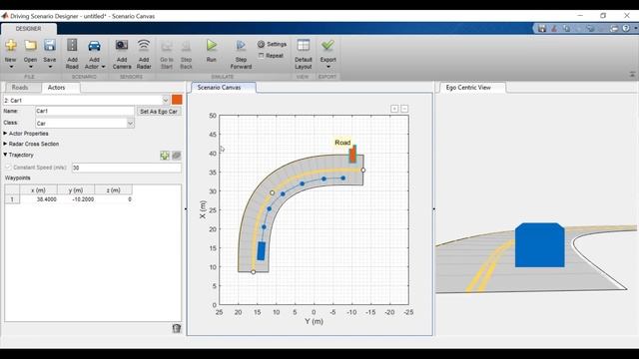Click the z (m) column header
Viewport: 639px width, 359px height.
(113, 190)
